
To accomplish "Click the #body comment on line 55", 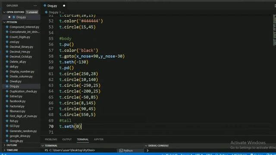I will pyautogui.click(x=65, y=39).
